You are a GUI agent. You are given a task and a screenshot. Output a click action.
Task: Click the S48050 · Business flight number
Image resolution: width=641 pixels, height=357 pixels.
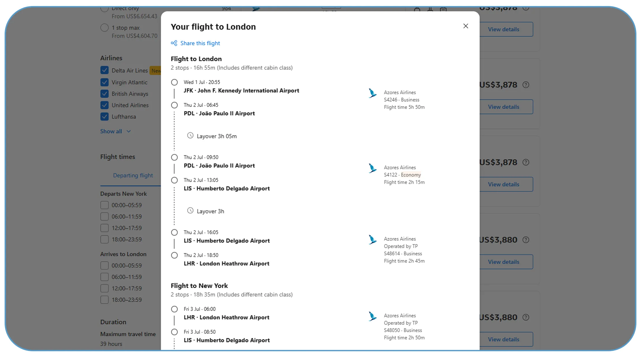pos(403,330)
